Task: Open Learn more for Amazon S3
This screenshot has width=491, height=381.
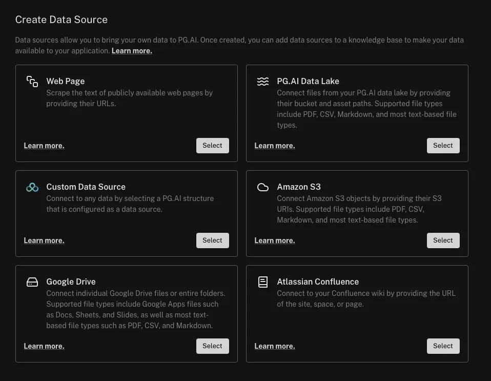Action: click(x=275, y=240)
